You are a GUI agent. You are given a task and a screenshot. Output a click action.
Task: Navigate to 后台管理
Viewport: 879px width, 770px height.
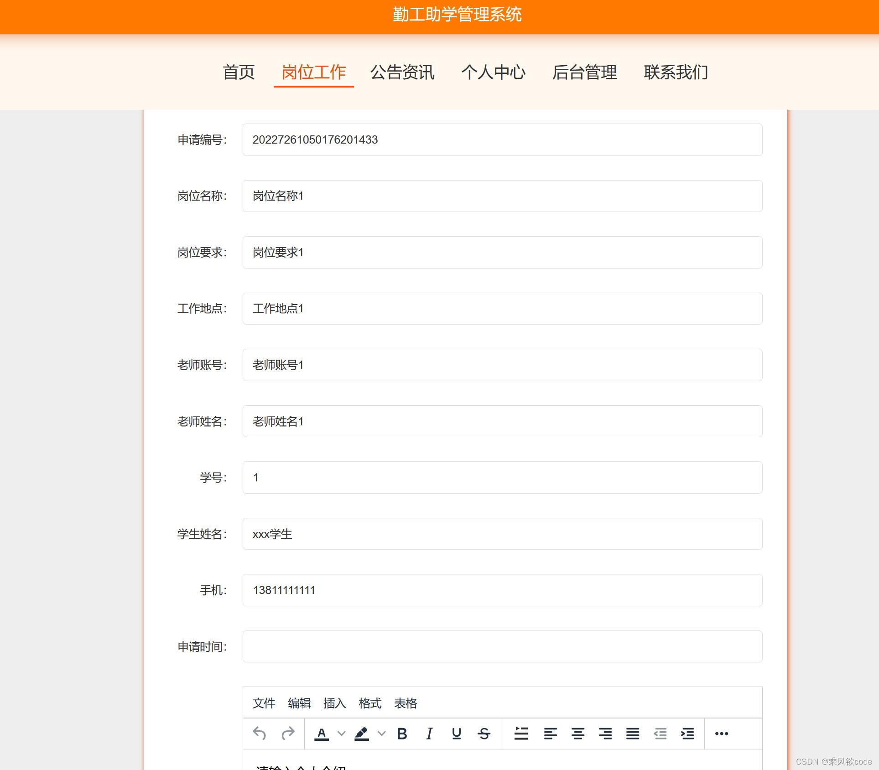point(585,73)
